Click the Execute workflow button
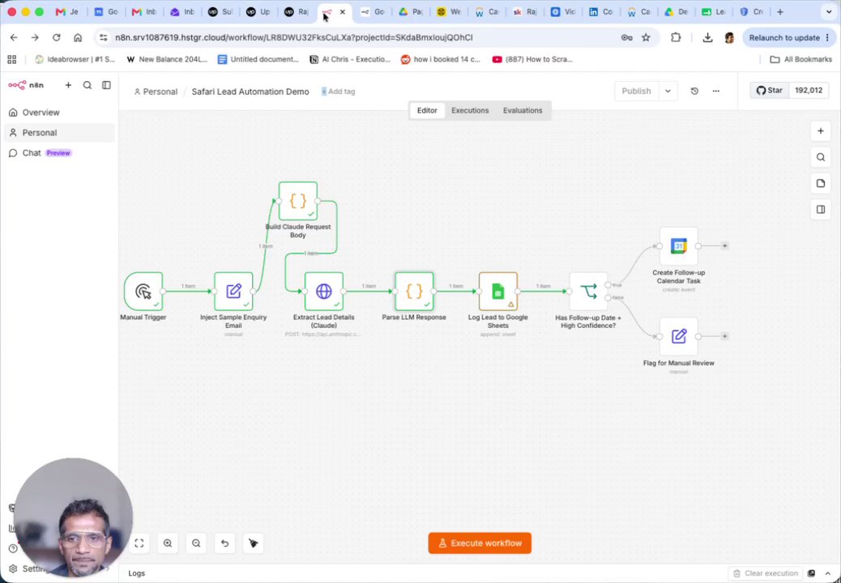 click(480, 543)
